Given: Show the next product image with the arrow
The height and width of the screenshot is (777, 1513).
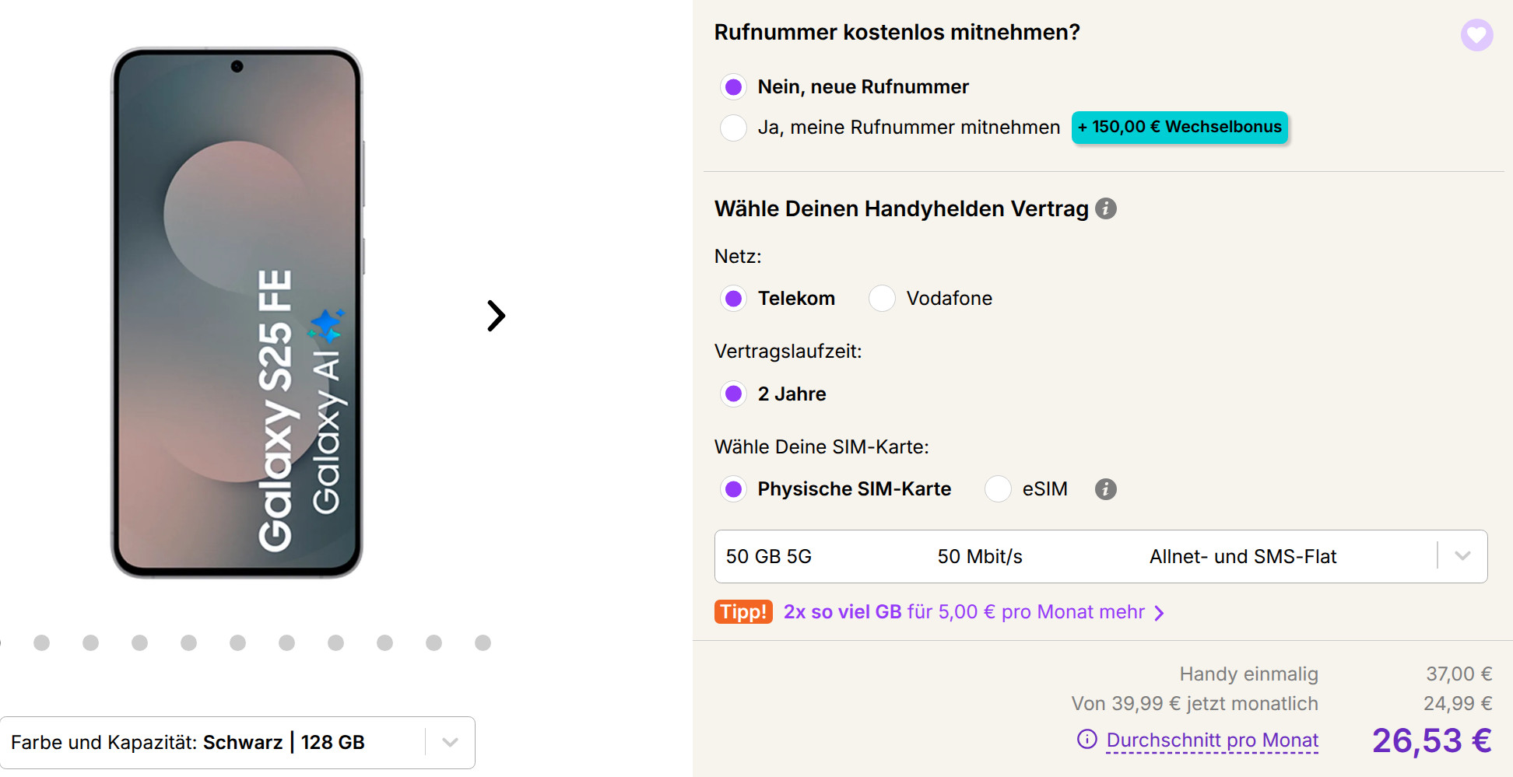Looking at the screenshot, I should pos(493,317).
